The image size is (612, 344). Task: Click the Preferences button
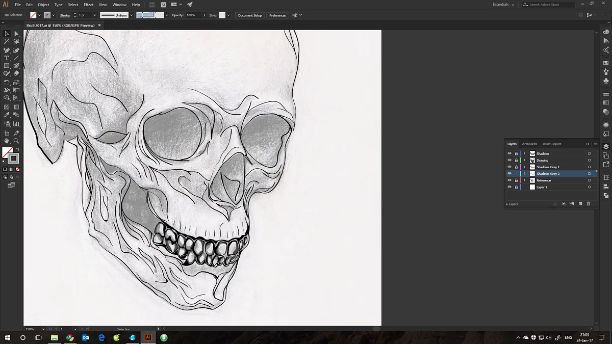tap(277, 15)
